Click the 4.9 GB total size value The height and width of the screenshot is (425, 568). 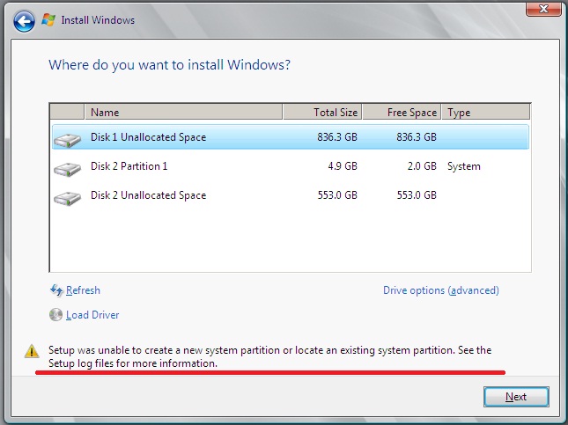coord(343,166)
